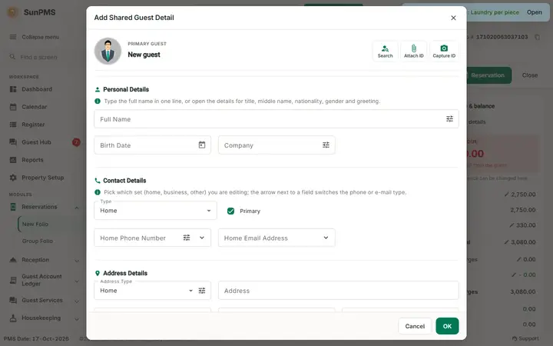Switch email type via Home Email arrow

pos(326,238)
